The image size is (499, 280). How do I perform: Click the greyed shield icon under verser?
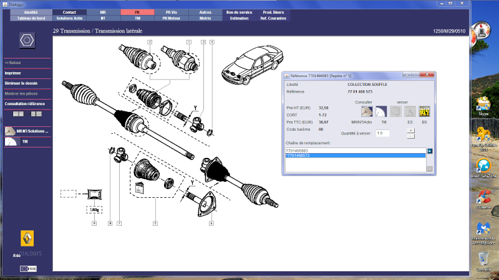pyautogui.click(x=395, y=111)
